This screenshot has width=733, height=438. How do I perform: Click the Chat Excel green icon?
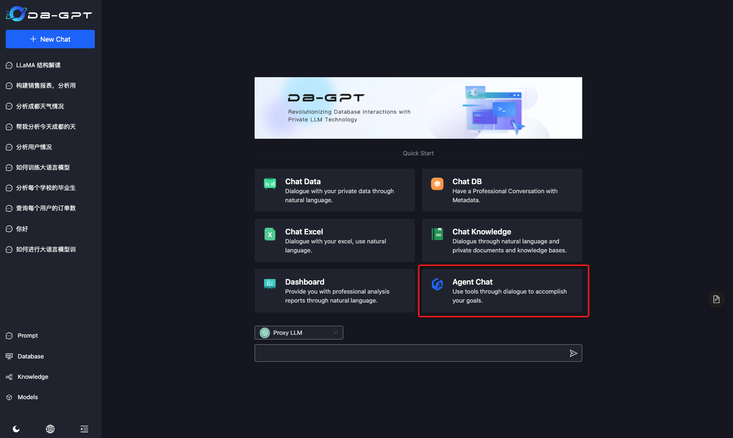270,234
